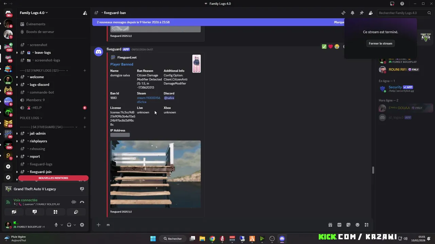
Task: Open notification settings bell icon
Action: tap(352, 13)
